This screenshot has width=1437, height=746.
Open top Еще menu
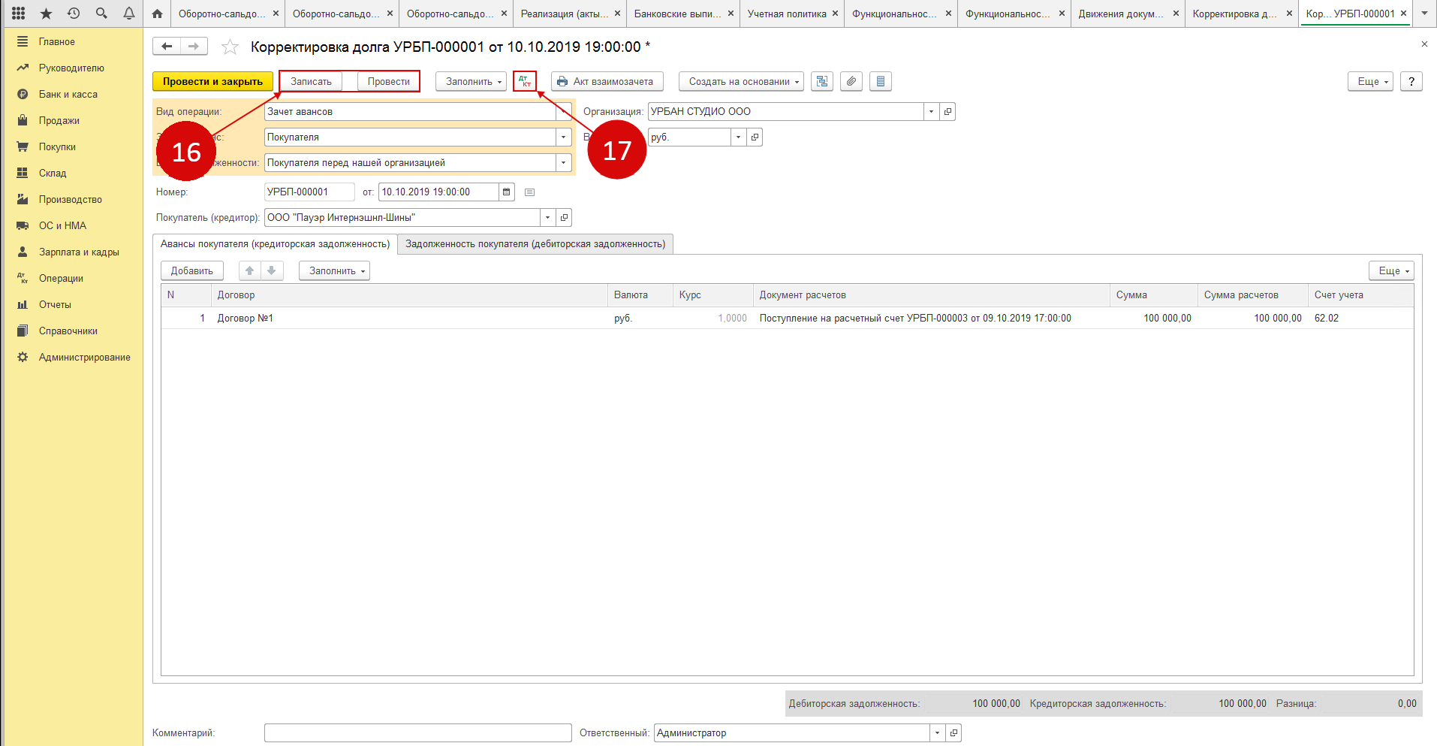pyautogui.click(x=1370, y=81)
